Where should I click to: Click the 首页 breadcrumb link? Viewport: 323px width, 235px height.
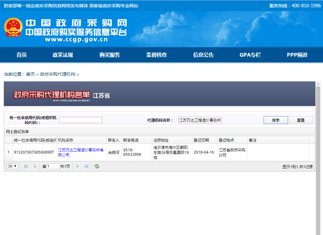pyautogui.click(x=30, y=74)
